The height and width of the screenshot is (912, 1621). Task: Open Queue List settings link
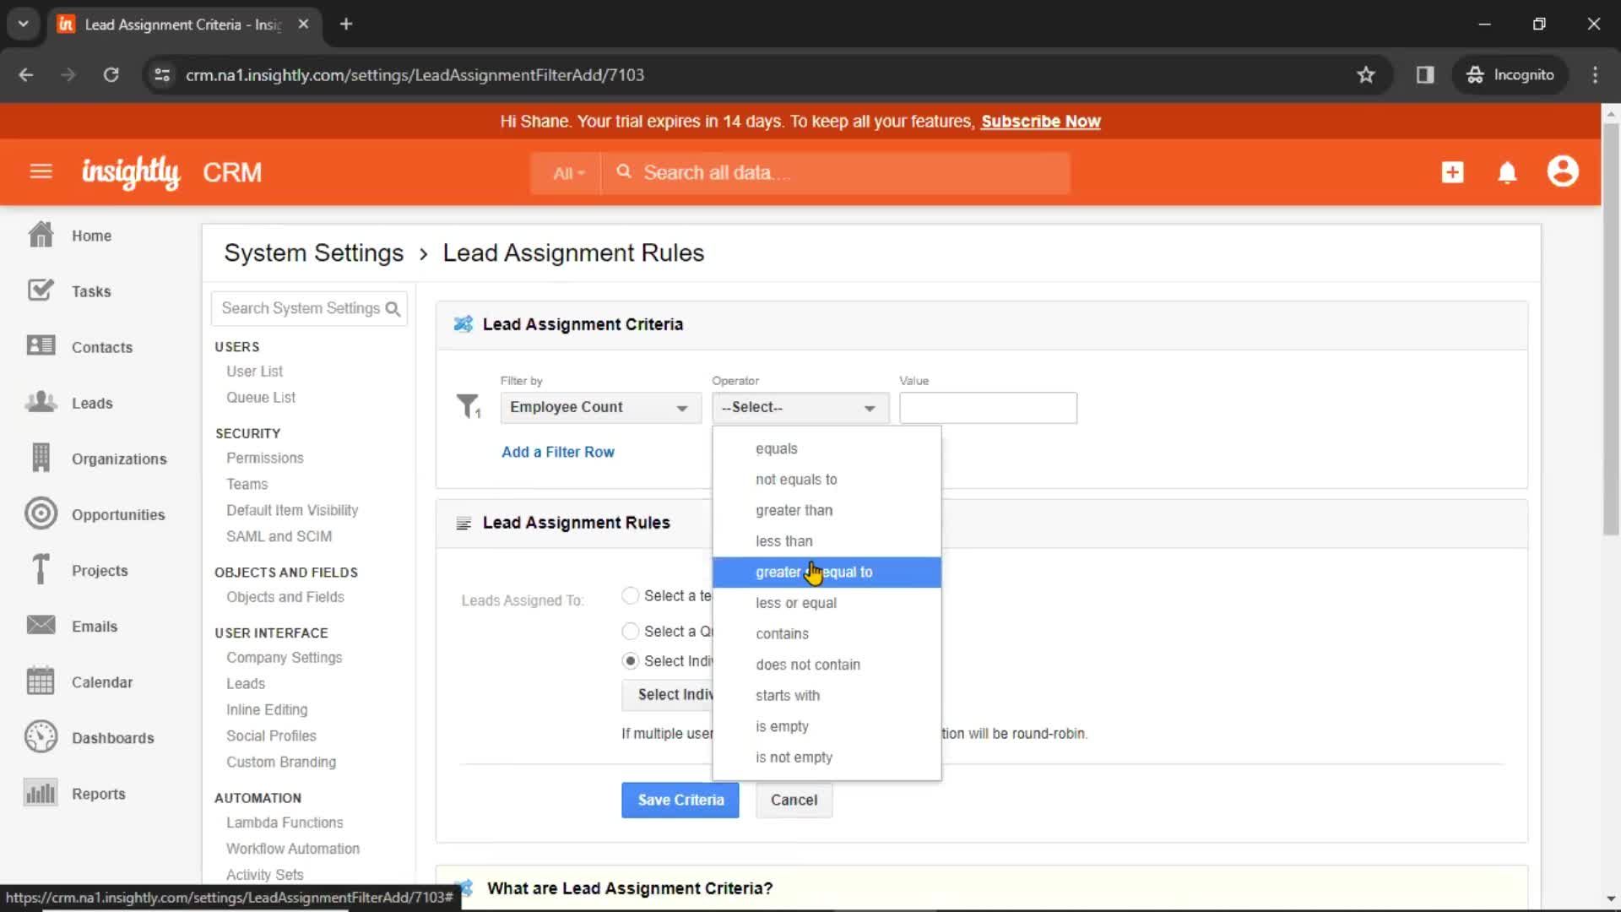tap(261, 398)
